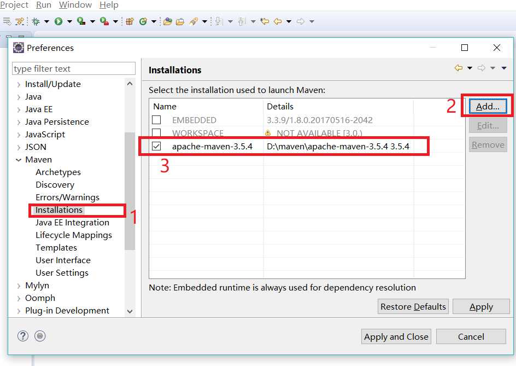Open the Run menu

[x=43, y=5]
